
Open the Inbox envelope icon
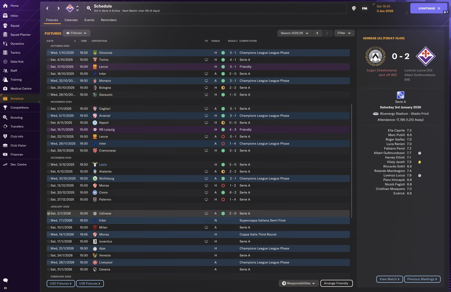(5, 16)
